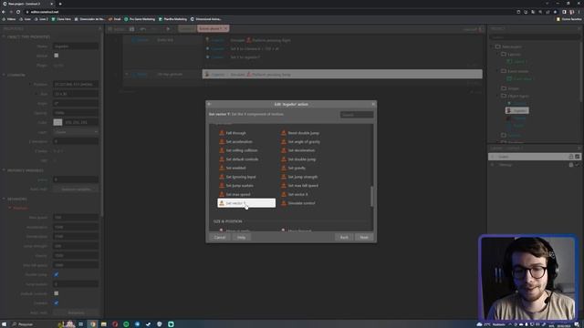584x328 pixels.
Task: Open the main Menu button
Action: (116, 28)
